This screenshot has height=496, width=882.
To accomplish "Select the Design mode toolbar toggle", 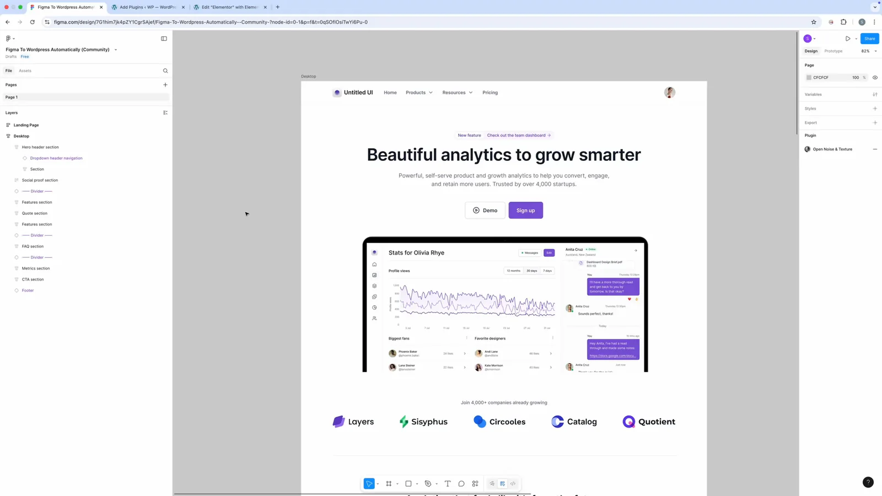I will [503, 484].
